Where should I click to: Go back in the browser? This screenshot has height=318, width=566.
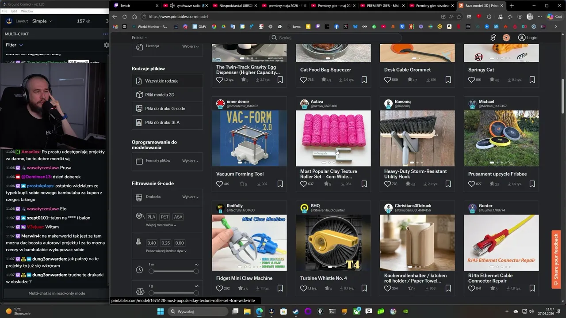pos(115,16)
